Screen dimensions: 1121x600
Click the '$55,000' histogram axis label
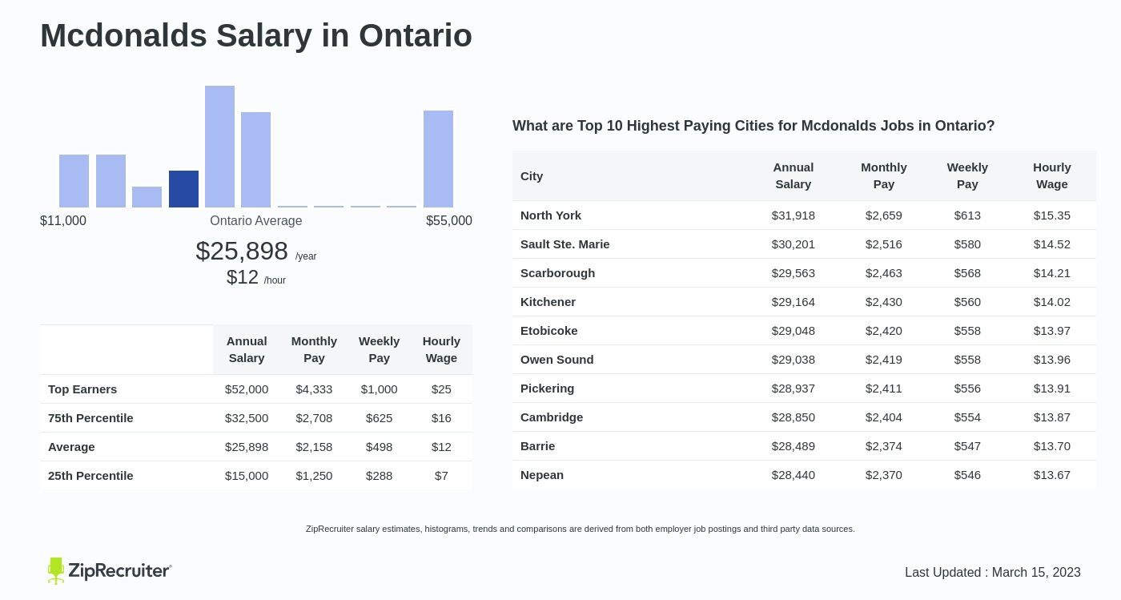coord(449,221)
